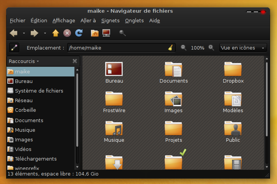The width and height of the screenshot is (277, 184).
Task: Click sidebar scrollbar up arrow
Action: [77, 70]
